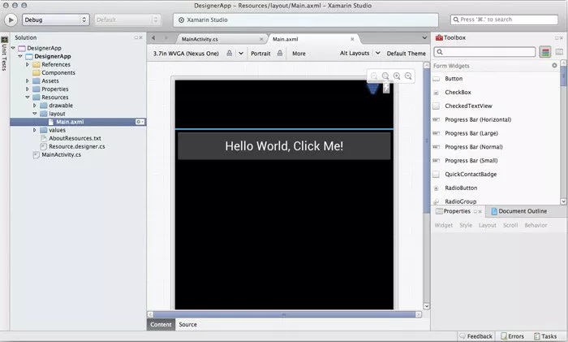The width and height of the screenshot is (568, 342).
Task: Close the MainActivity.cs tab
Action: [261, 39]
